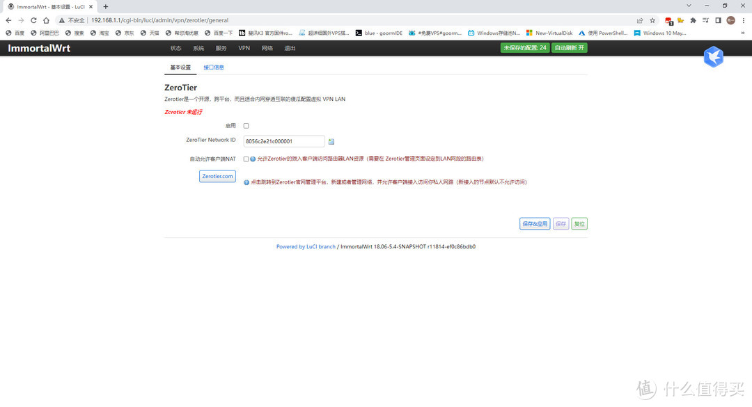Select the 基本设置 tab
Viewport: 752px width, 407px height.
(x=180, y=67)
